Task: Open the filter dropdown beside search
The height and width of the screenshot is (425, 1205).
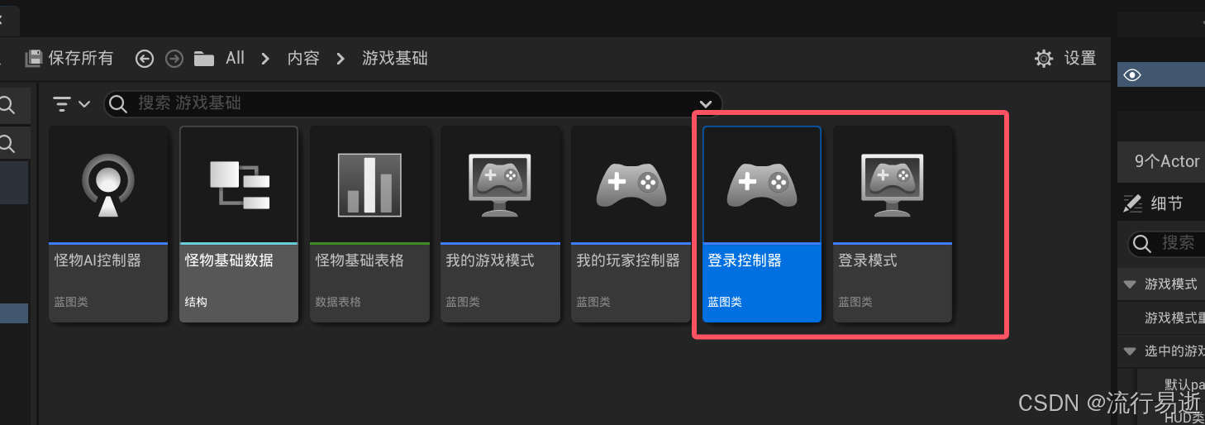Action: [x=71, y=103]
